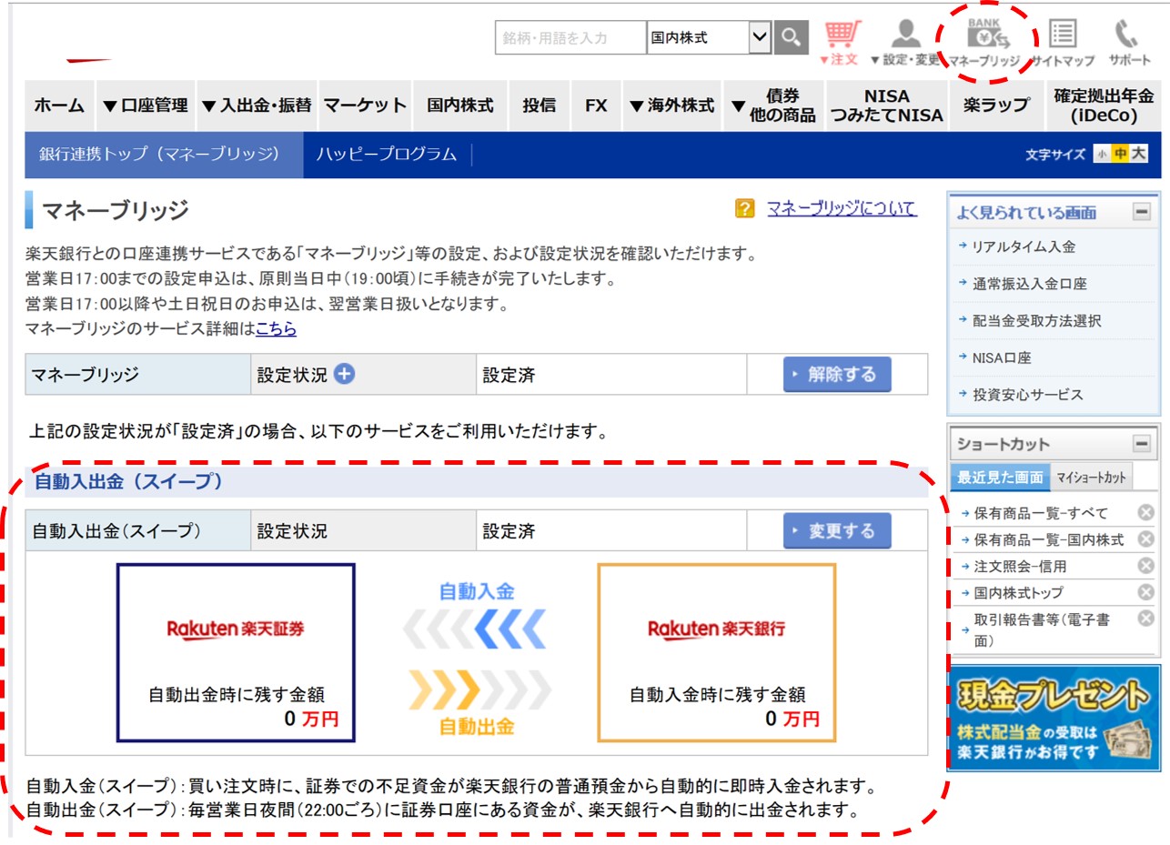
Task: Click the 解除する button
Action: click(837, 374)
